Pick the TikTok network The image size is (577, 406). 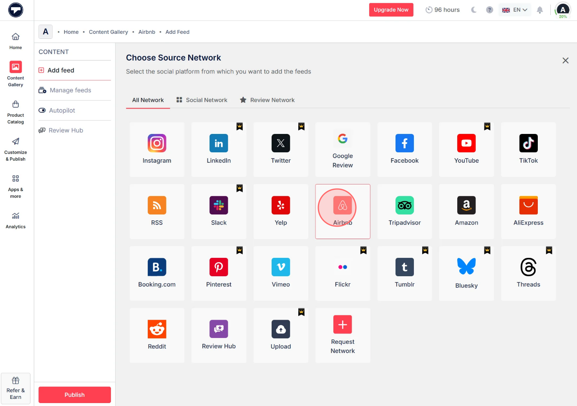pyautogui.click(x=529, y=149)
